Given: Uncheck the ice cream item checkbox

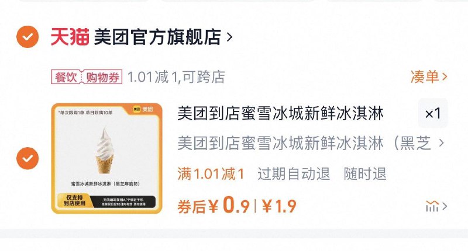Looking at the screenshot, I should click(x=27, y=158).
